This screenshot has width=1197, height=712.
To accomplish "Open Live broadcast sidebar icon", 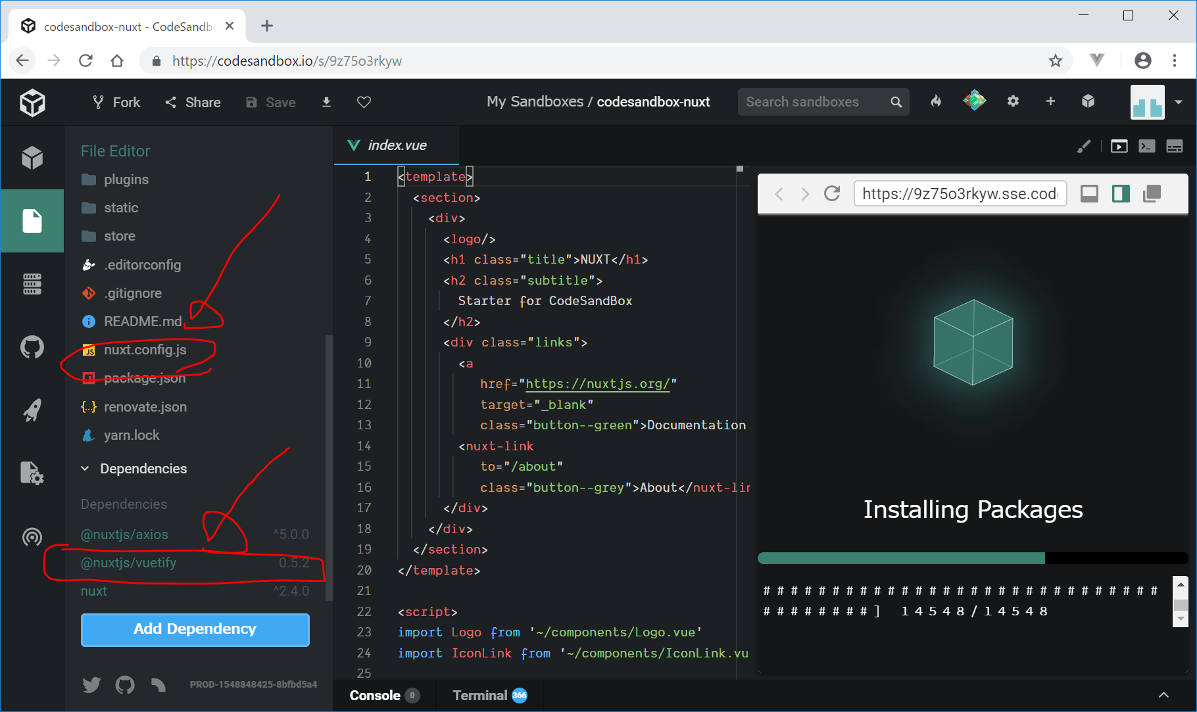I will [32, 536].
